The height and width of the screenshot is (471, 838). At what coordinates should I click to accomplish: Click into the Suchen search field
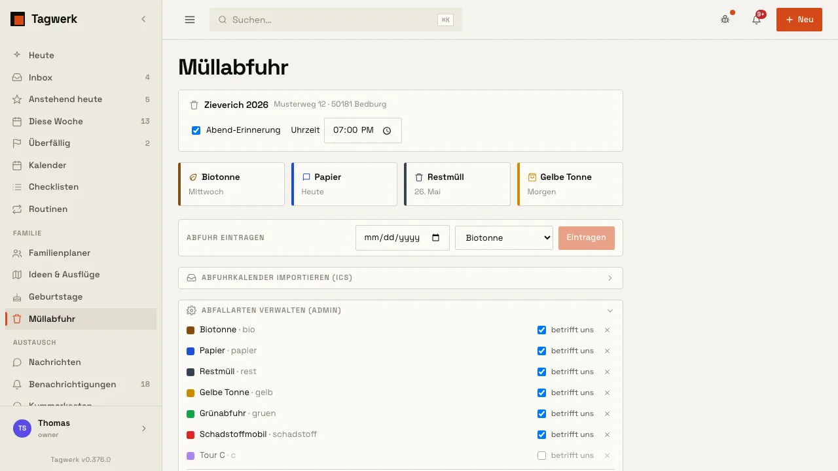click(336, 20)
